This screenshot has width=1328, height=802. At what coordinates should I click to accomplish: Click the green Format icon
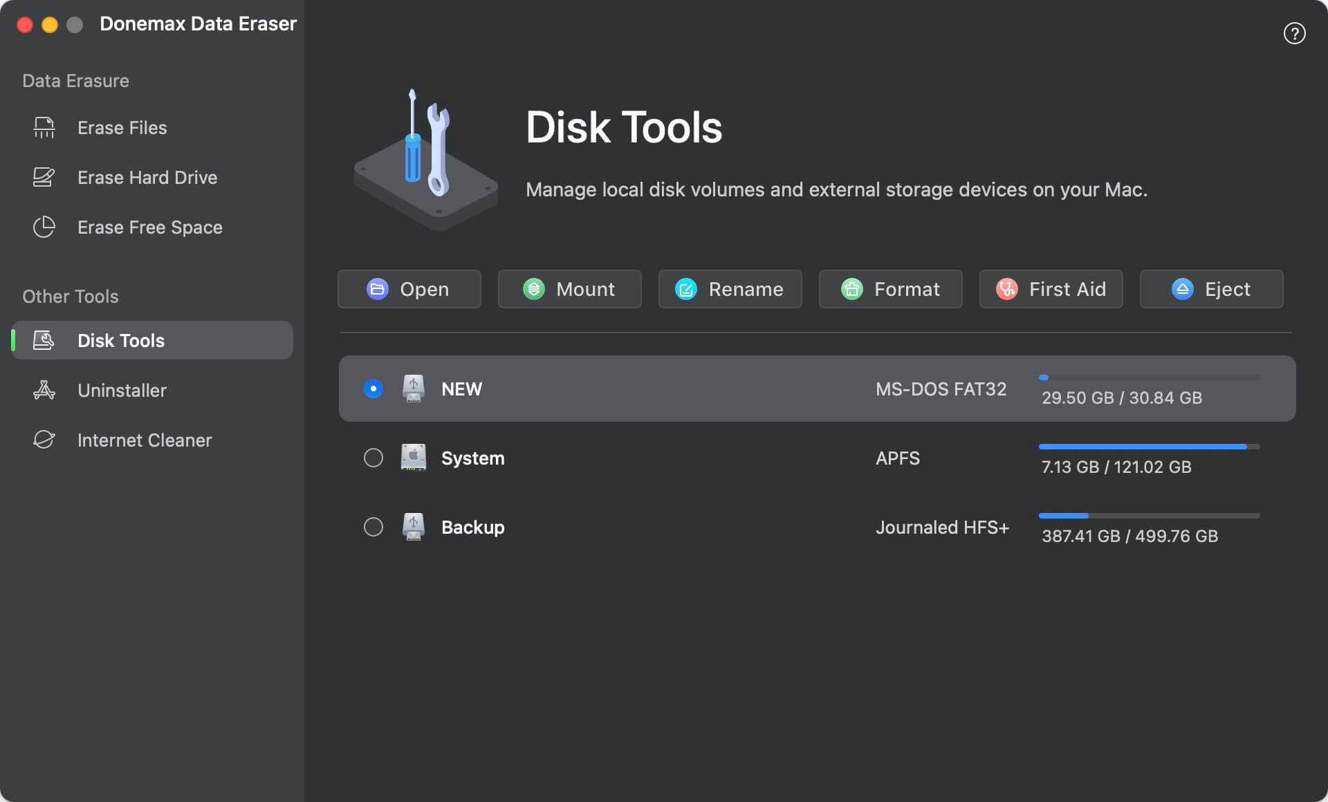click(851, 289)
